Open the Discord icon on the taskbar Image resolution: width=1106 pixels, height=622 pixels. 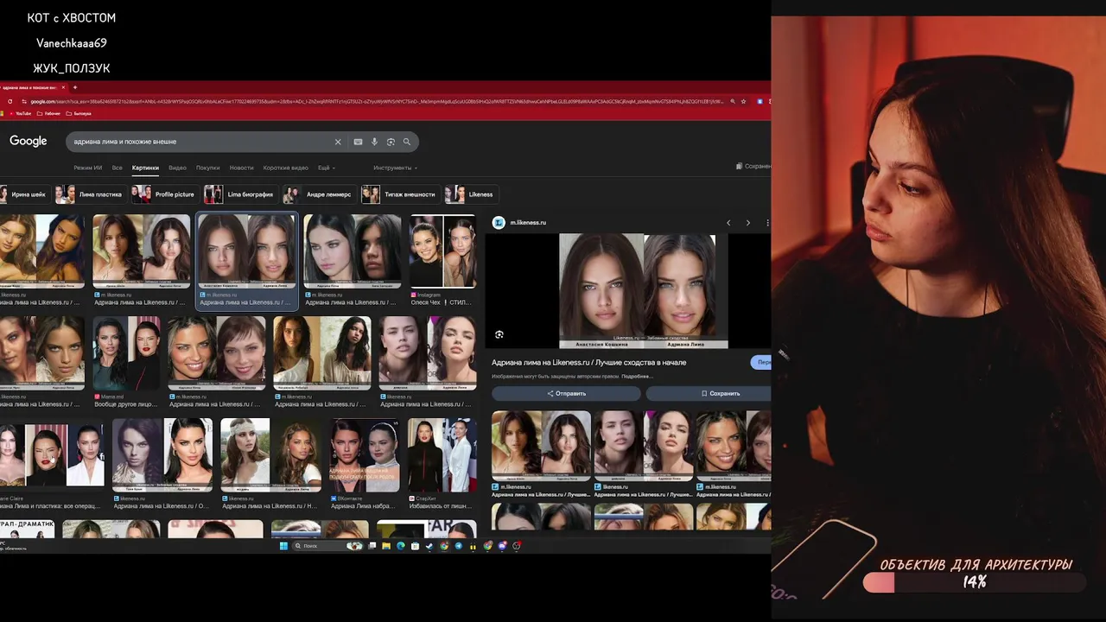pos(502,546)
